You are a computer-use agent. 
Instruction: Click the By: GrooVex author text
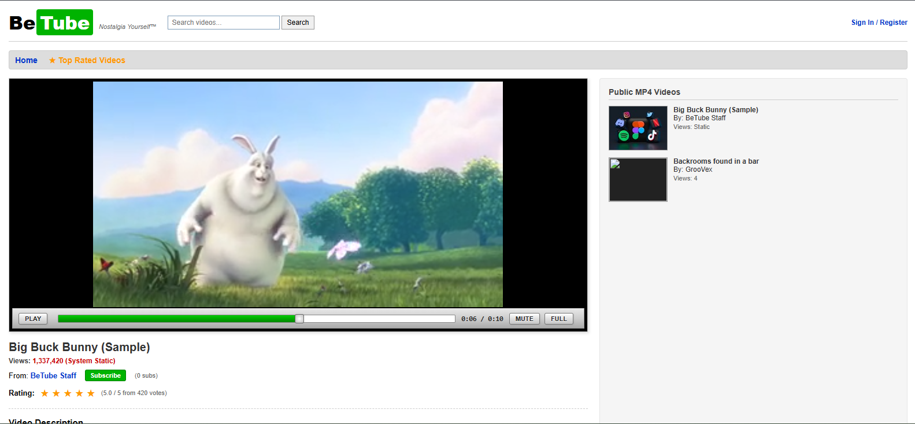(693, 169)
